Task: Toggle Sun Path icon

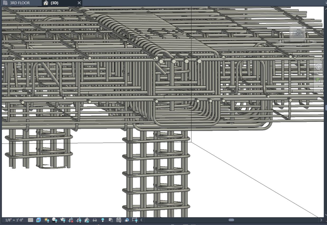Action: click(47, 220)
